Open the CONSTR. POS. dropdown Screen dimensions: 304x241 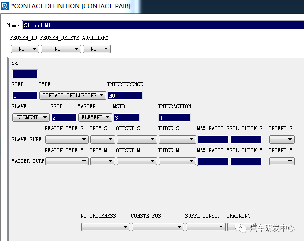point(158,227)
